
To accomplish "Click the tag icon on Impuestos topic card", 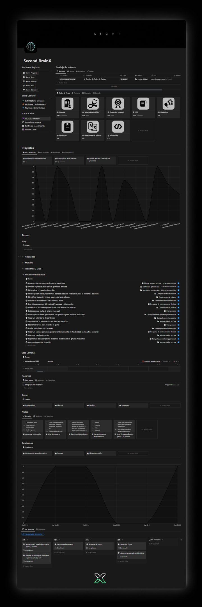I will (120, 405).
